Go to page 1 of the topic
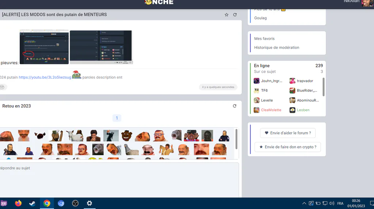 point(117,118)
